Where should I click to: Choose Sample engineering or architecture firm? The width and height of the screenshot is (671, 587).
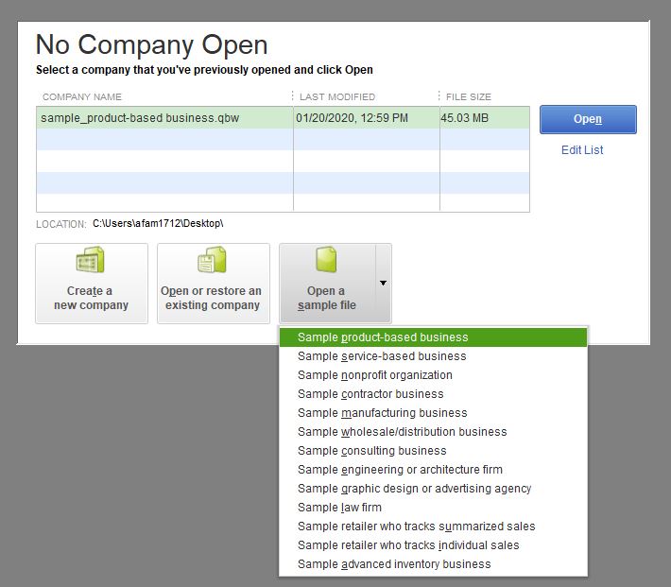tap(433, 470)
